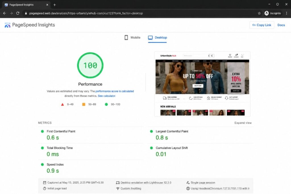Click green dot beside Total Blocking Time
This screenshot has width=291, height=194.
(x=42, y=148)
